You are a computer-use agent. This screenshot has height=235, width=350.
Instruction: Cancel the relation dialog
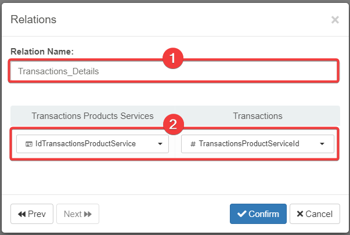tap(315, 214)
